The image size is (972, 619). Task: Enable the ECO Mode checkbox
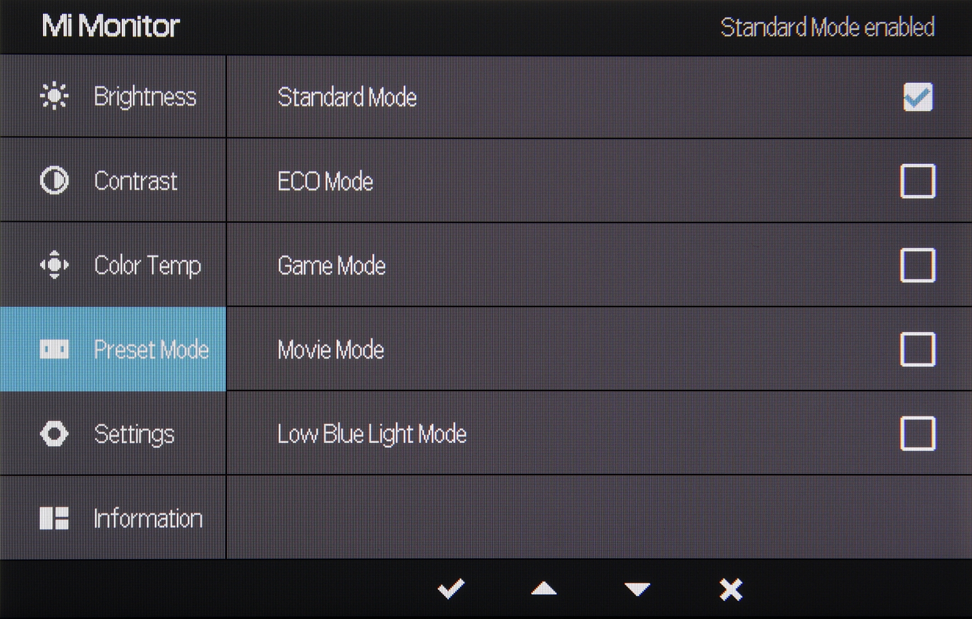coord(918,181)
